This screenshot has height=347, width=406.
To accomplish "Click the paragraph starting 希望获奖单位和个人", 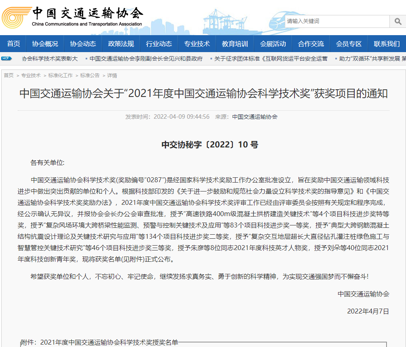I will (x=200, y=277).
